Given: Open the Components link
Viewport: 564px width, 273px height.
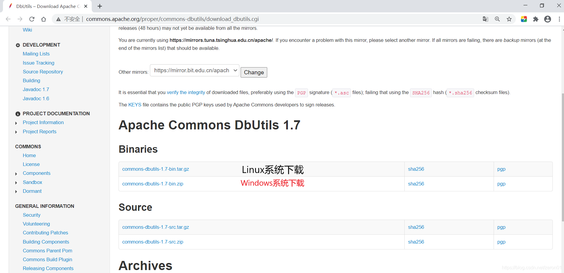Looking at the screenshot, I should coord(37,173).
